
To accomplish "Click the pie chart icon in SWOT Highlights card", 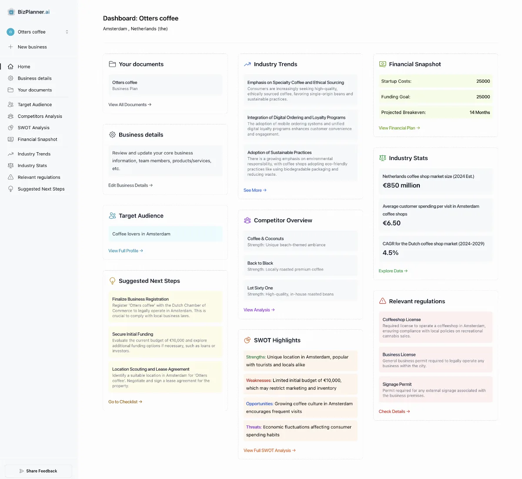I will point(248,340).
